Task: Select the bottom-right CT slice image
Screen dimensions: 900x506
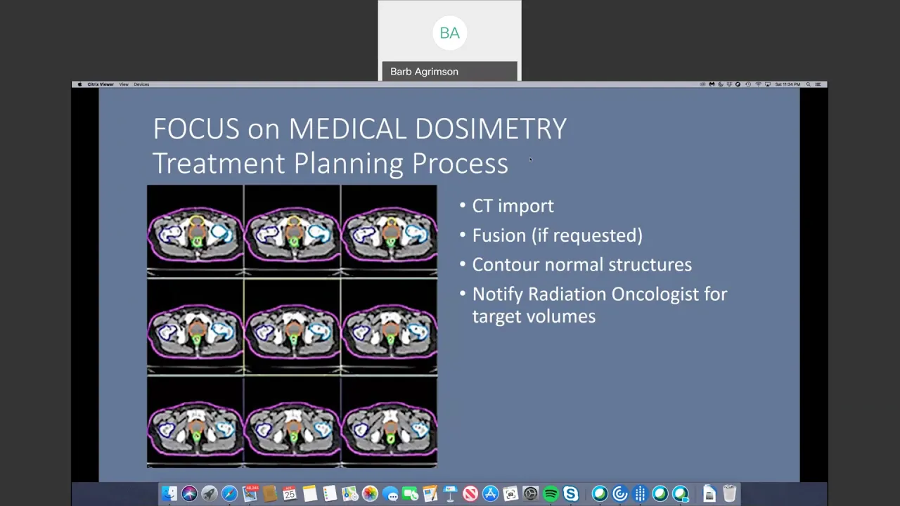Action: 389,421
